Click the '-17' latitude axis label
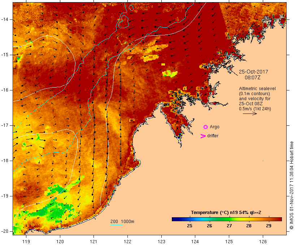The height and width of the screenshot is (245, 296). (5, 125)
